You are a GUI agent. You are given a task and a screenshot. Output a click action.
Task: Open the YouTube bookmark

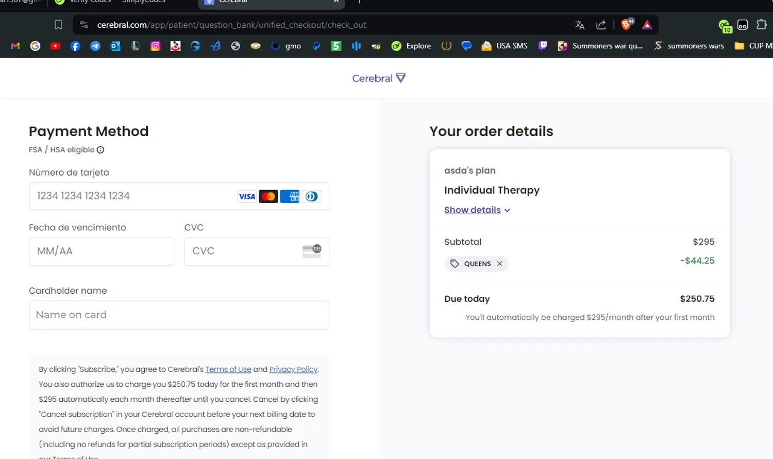(55, 46)
